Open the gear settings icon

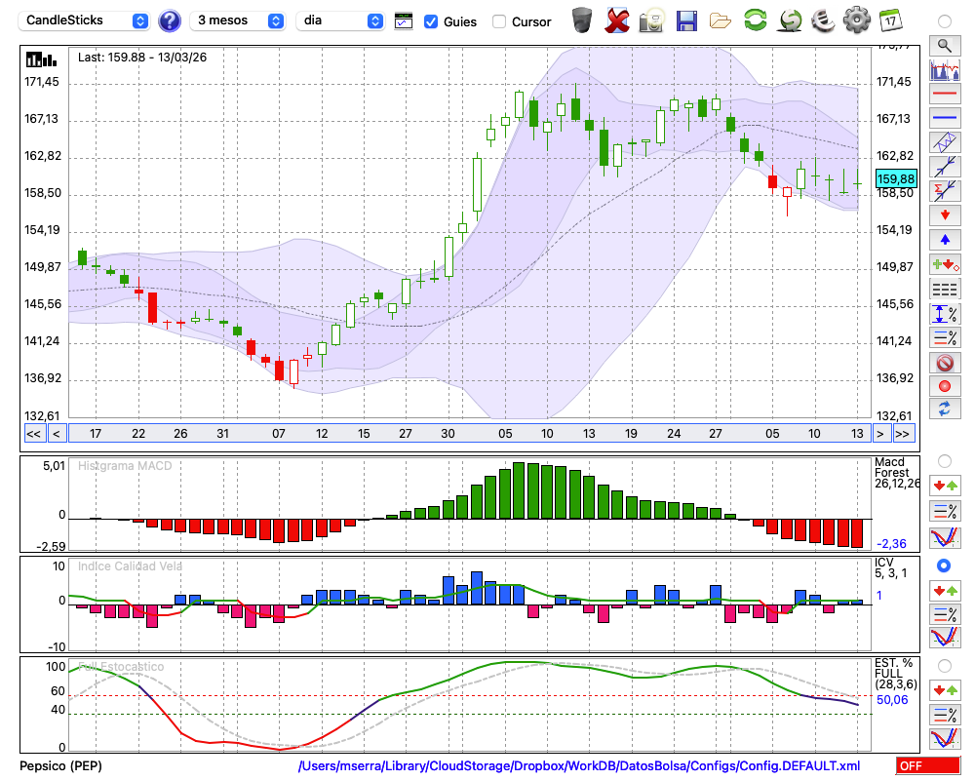click(x=856, y=20)
